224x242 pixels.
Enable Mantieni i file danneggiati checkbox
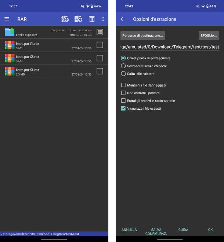(x=123, y=85)
